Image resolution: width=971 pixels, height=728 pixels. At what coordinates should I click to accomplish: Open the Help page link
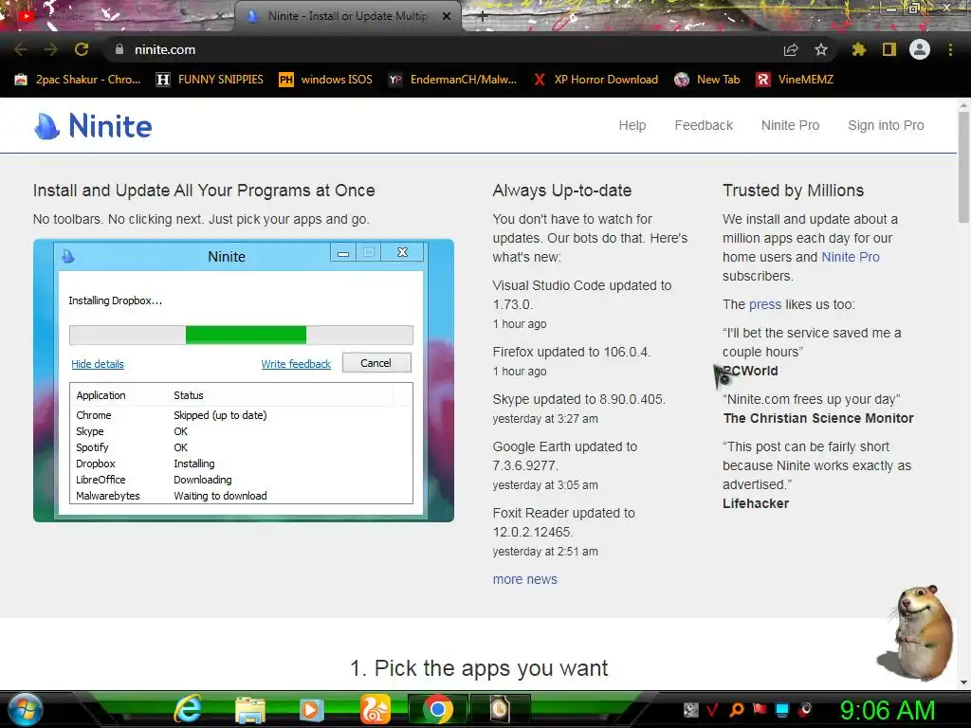coord(632,126)
